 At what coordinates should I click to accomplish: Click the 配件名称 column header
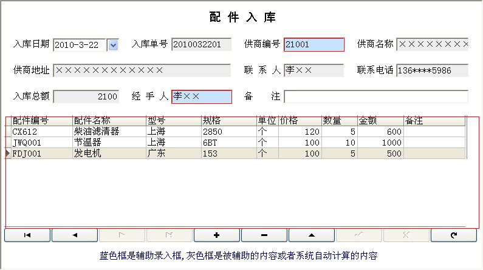(x=108, y=121)
